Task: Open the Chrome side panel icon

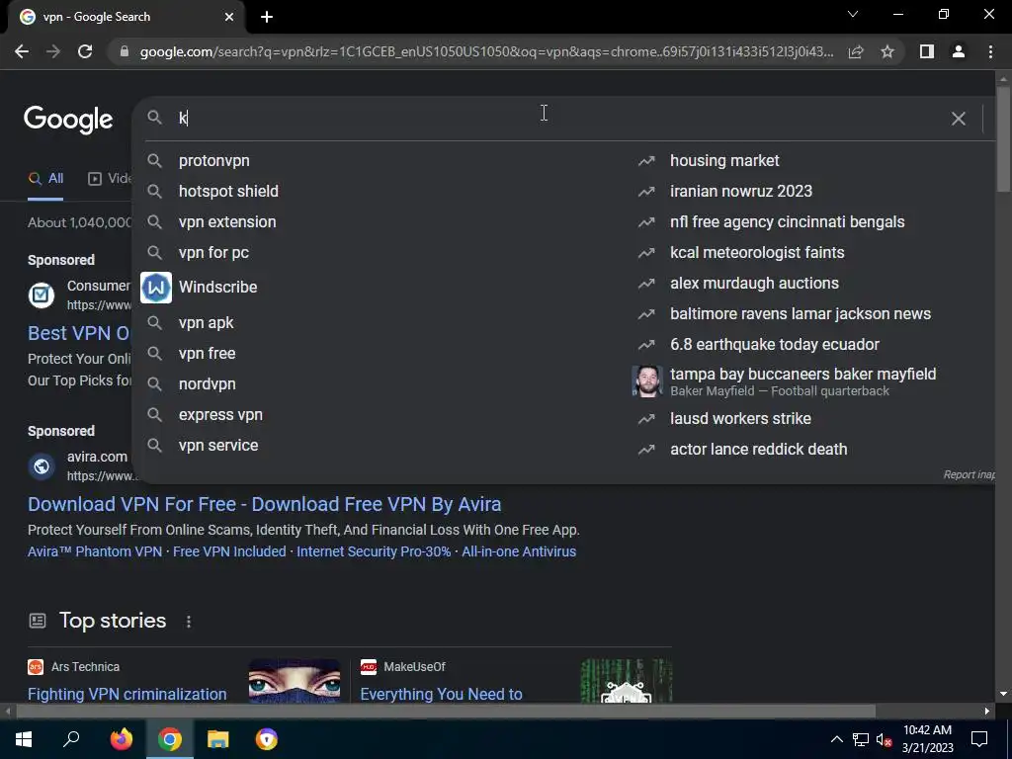Action: pyautogui.click(x=927, y=51)
